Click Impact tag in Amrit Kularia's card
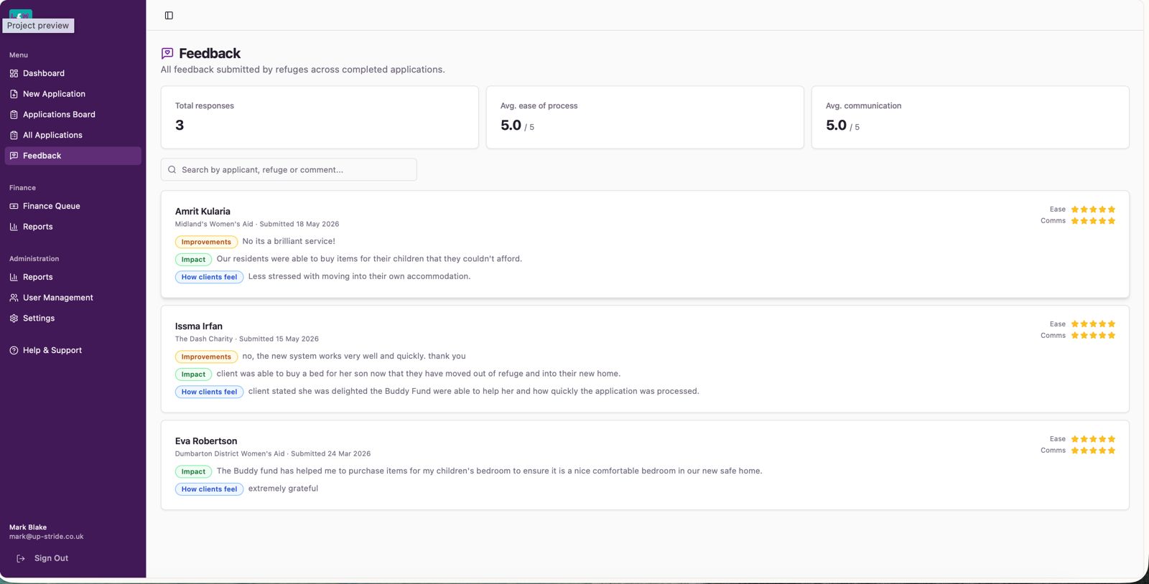1149x584 pixels. click(193, 260)
